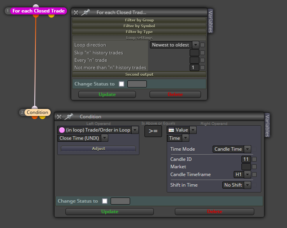Expand the Filter by Symbol section
The height and width of the screenshot is (228, 287).
139,26
